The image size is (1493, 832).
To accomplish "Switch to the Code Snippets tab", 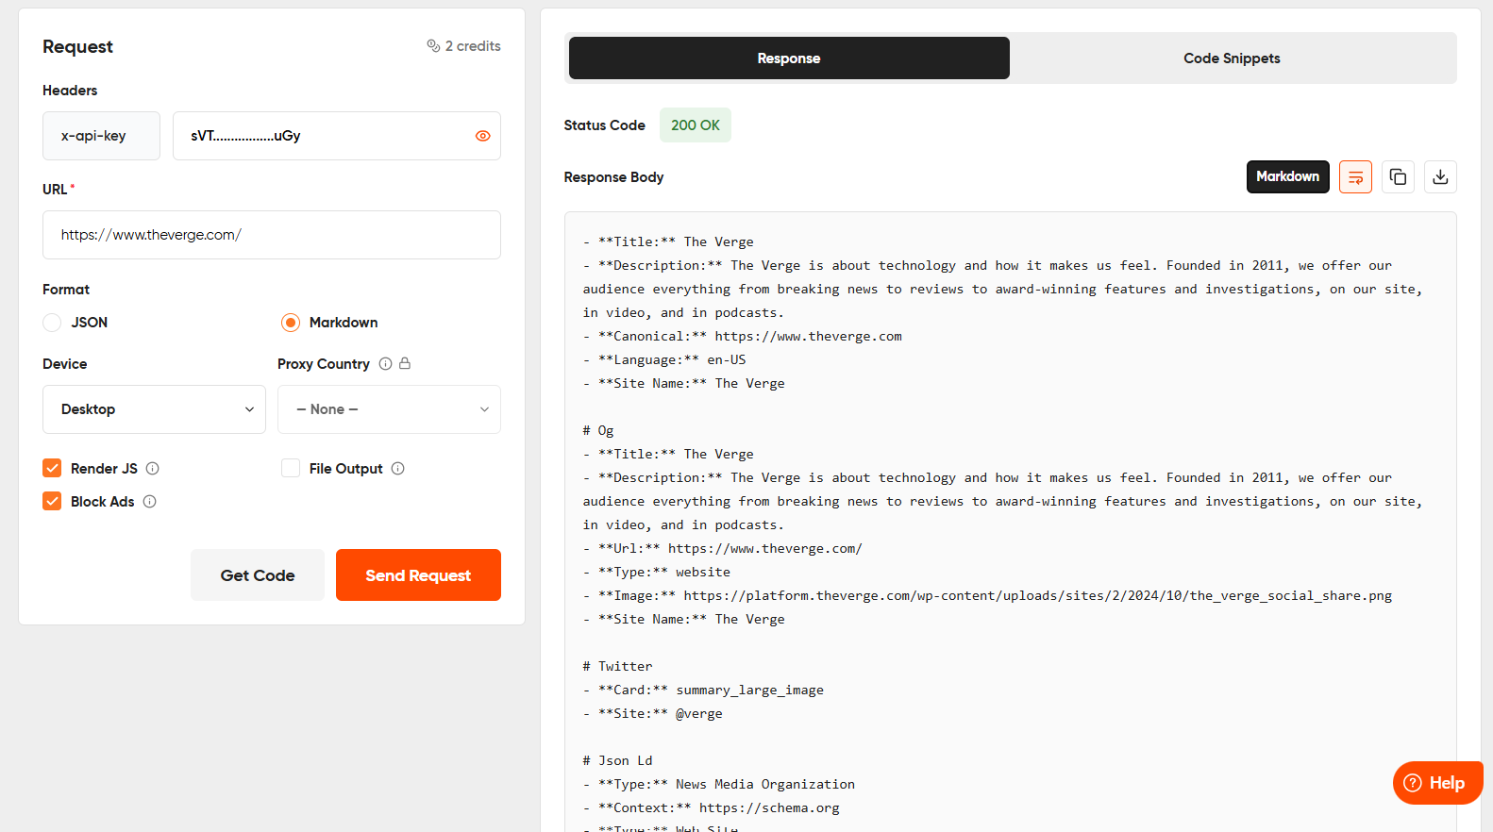I will 1232,58.
